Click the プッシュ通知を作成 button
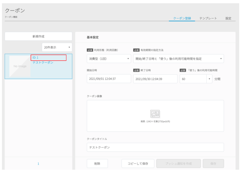This screenshot has height=173, width=243. 178,164
